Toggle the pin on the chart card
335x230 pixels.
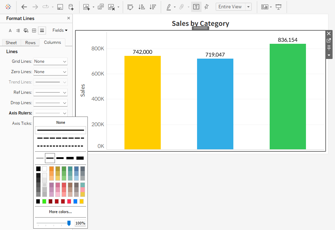(x=328, y=48)
